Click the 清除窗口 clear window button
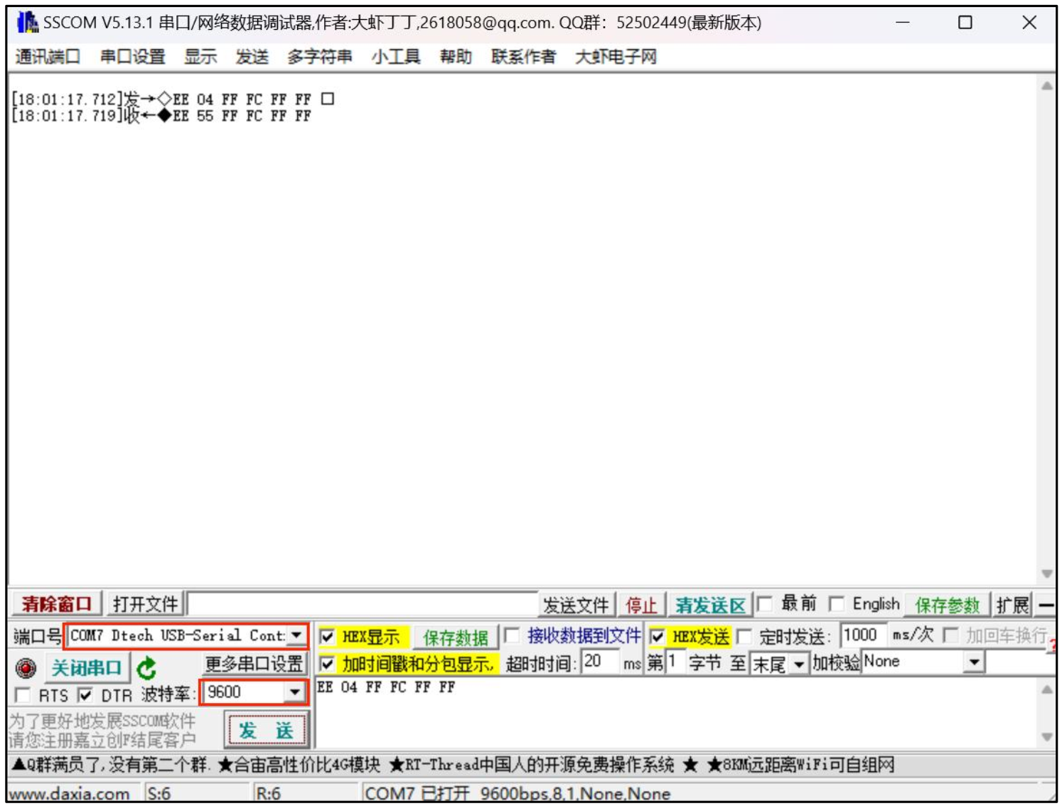The width and height of the screenshot is (1062, 806). [x=57, y=604]
